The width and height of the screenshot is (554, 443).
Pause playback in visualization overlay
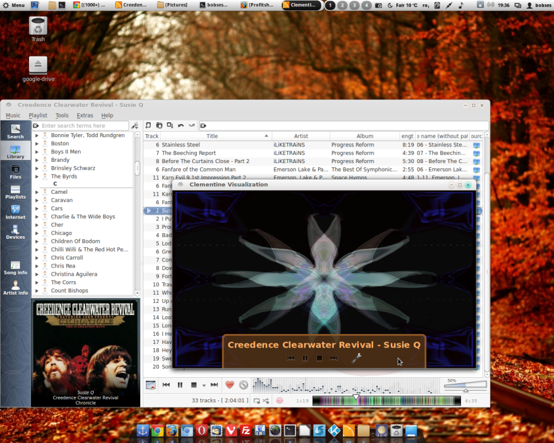(305, 358)
